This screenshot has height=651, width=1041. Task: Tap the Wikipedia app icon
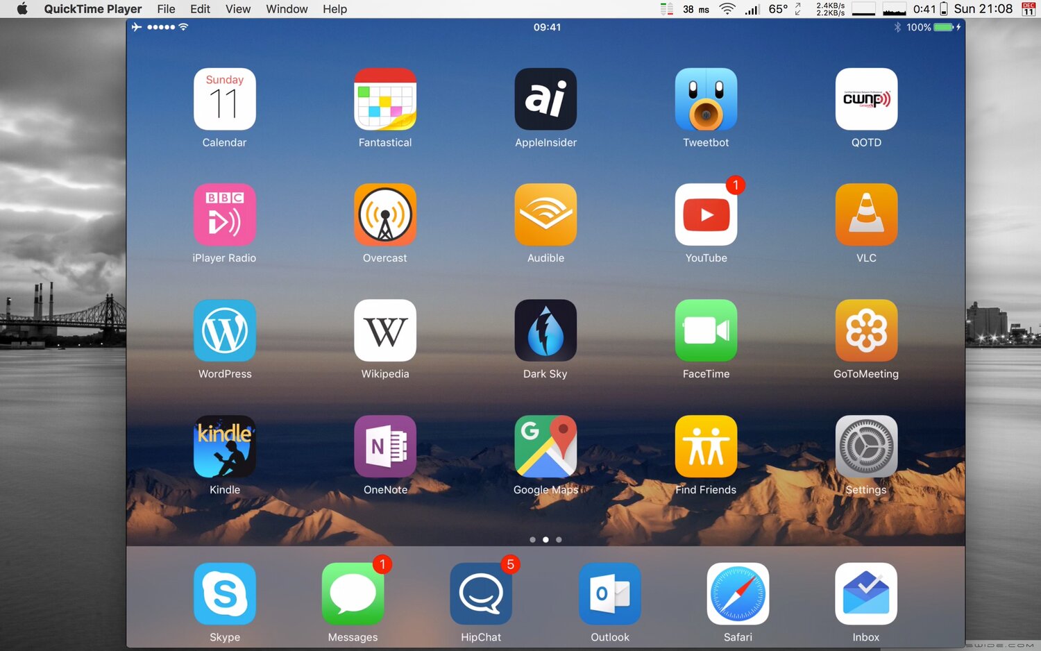point(385,330)
